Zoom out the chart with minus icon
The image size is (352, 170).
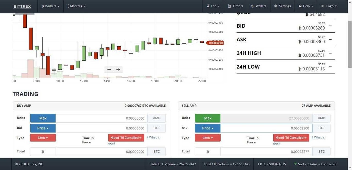pyautogui.click(x=109, y=69)
